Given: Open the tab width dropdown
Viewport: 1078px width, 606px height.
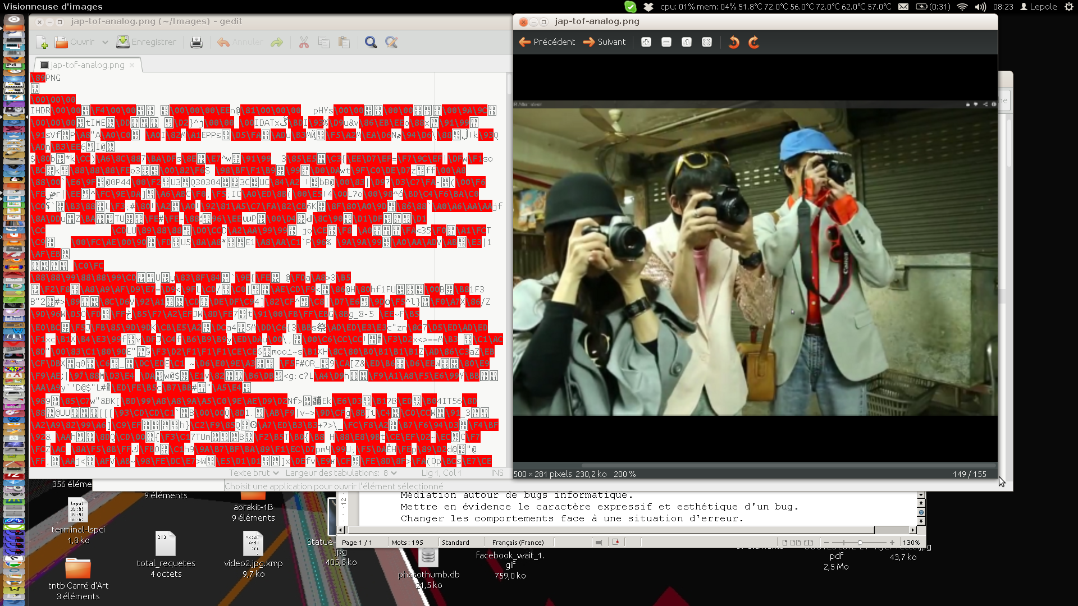Looking at the screenshot, I should tap(341, 473).
